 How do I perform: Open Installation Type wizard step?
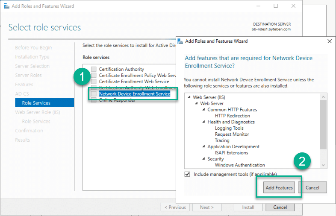32,57
